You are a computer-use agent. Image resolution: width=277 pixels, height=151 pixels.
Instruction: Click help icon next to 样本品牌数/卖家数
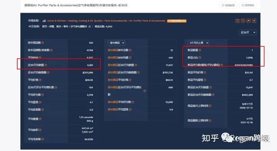pos(51,50)
